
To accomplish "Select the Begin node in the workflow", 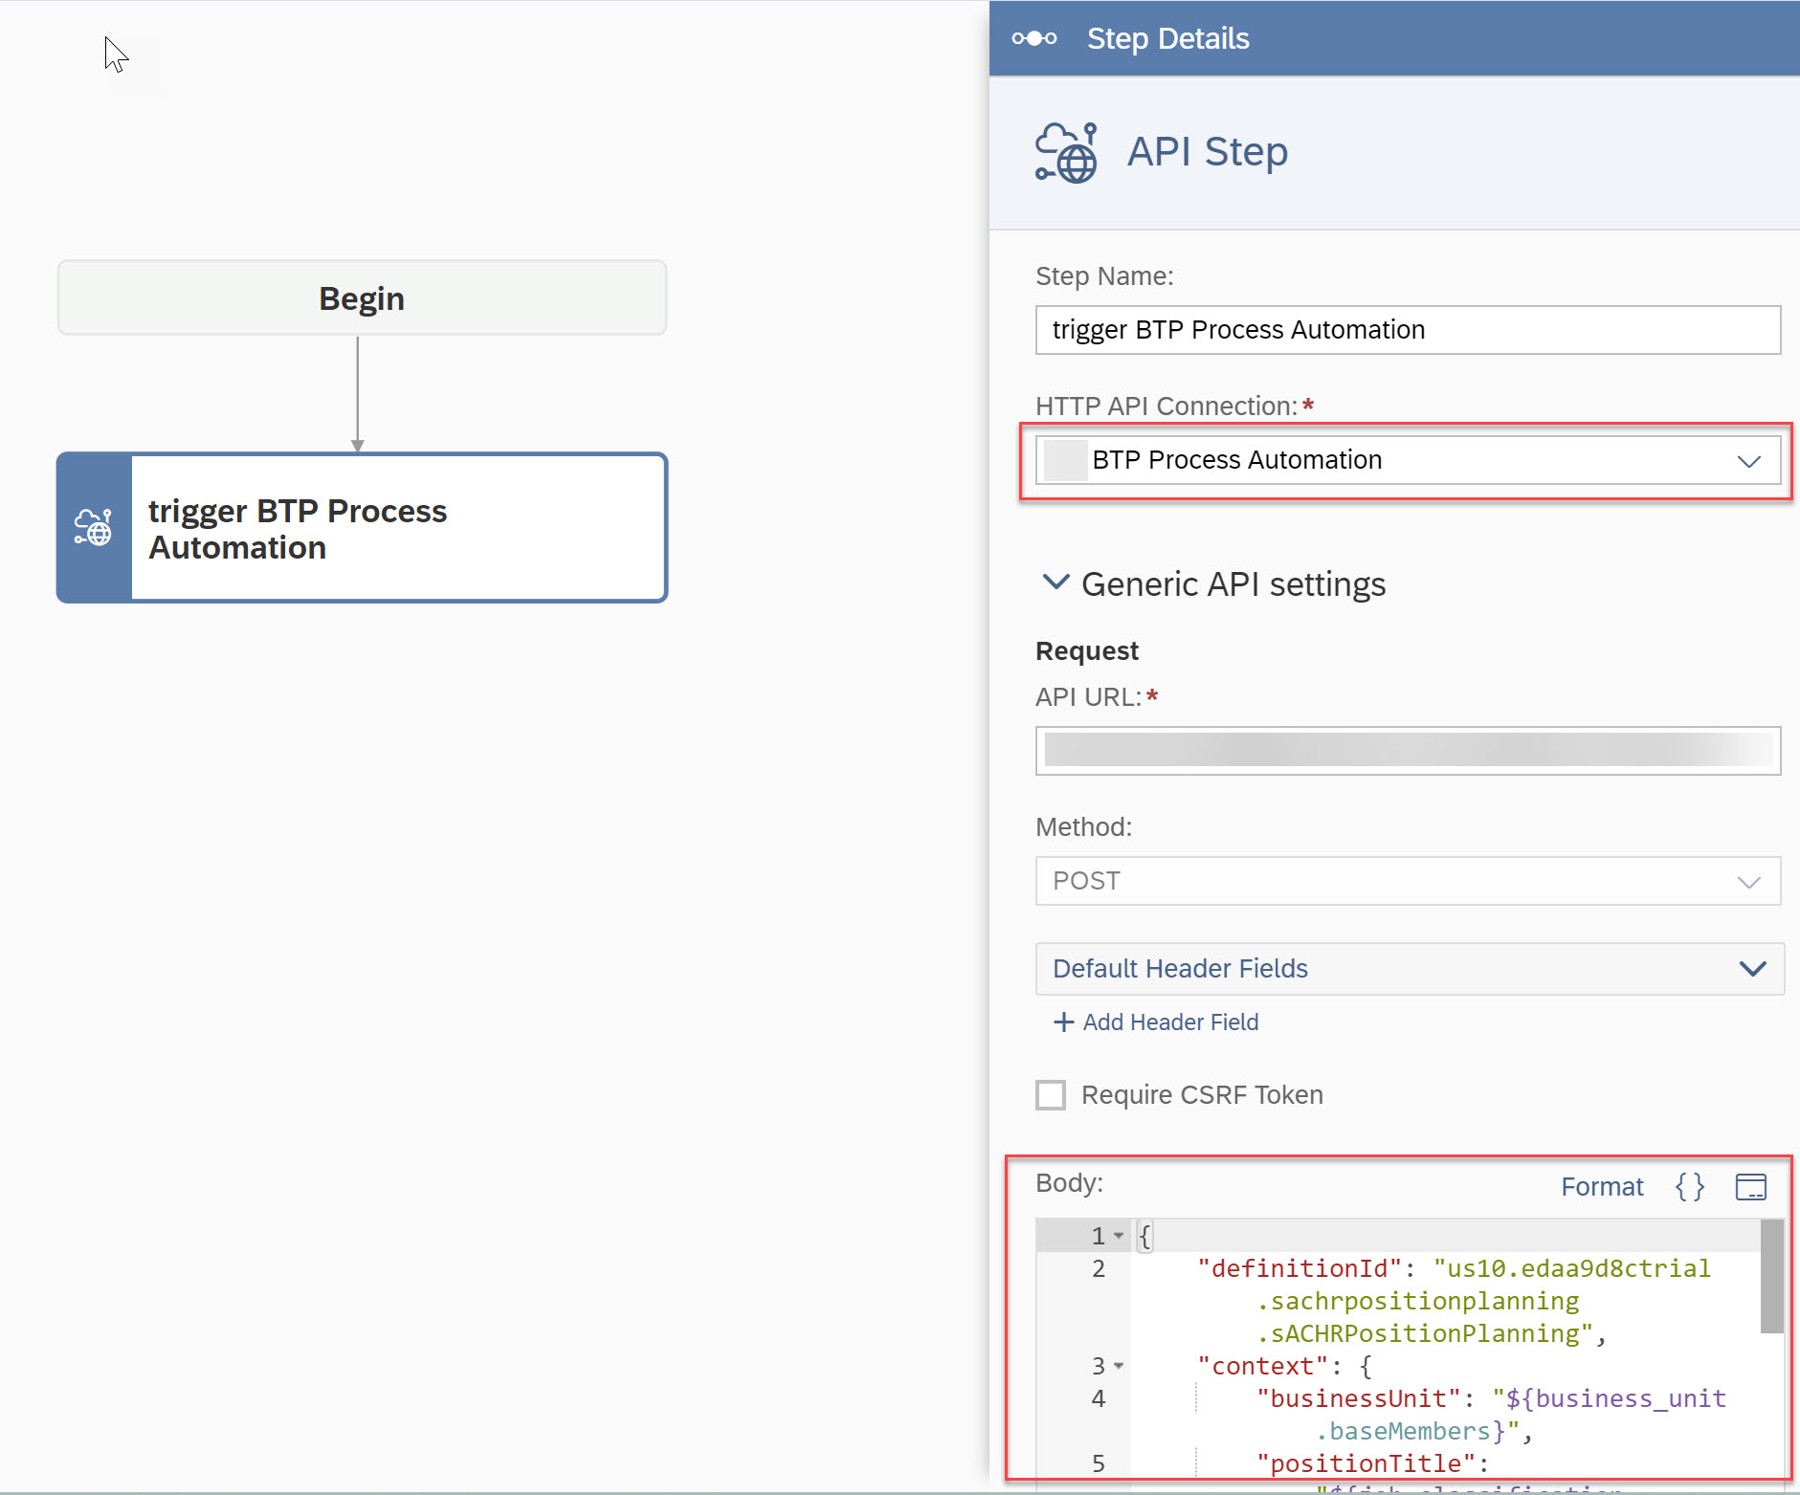I will (362, 298).
